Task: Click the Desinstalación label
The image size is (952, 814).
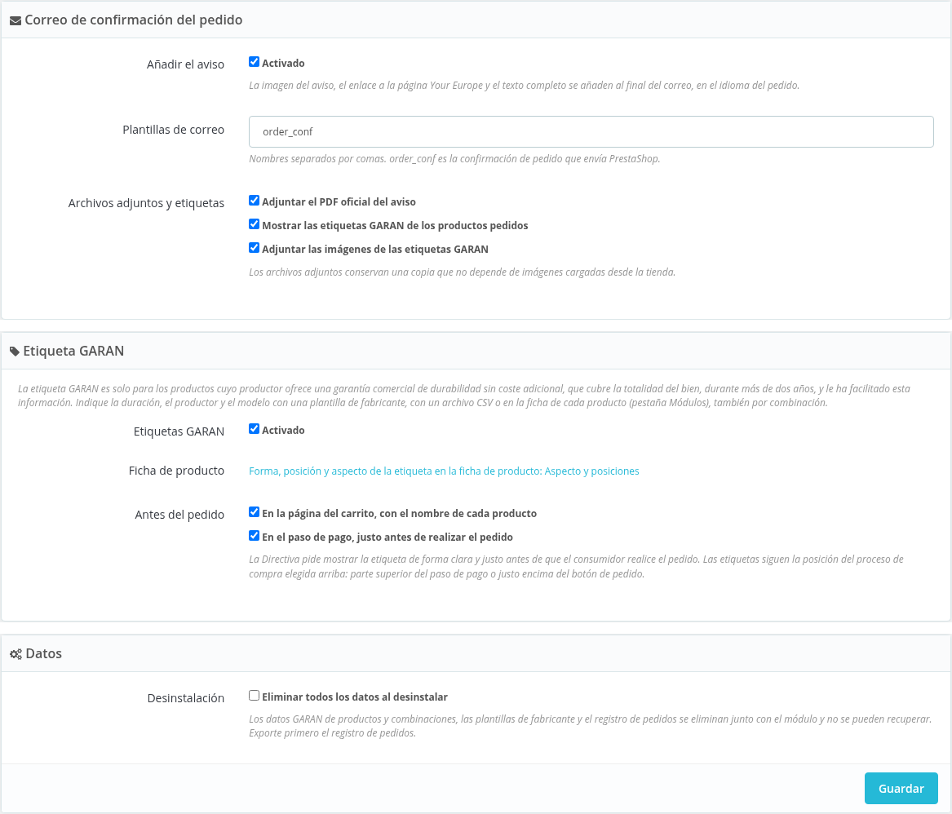Action: [186, 699]
